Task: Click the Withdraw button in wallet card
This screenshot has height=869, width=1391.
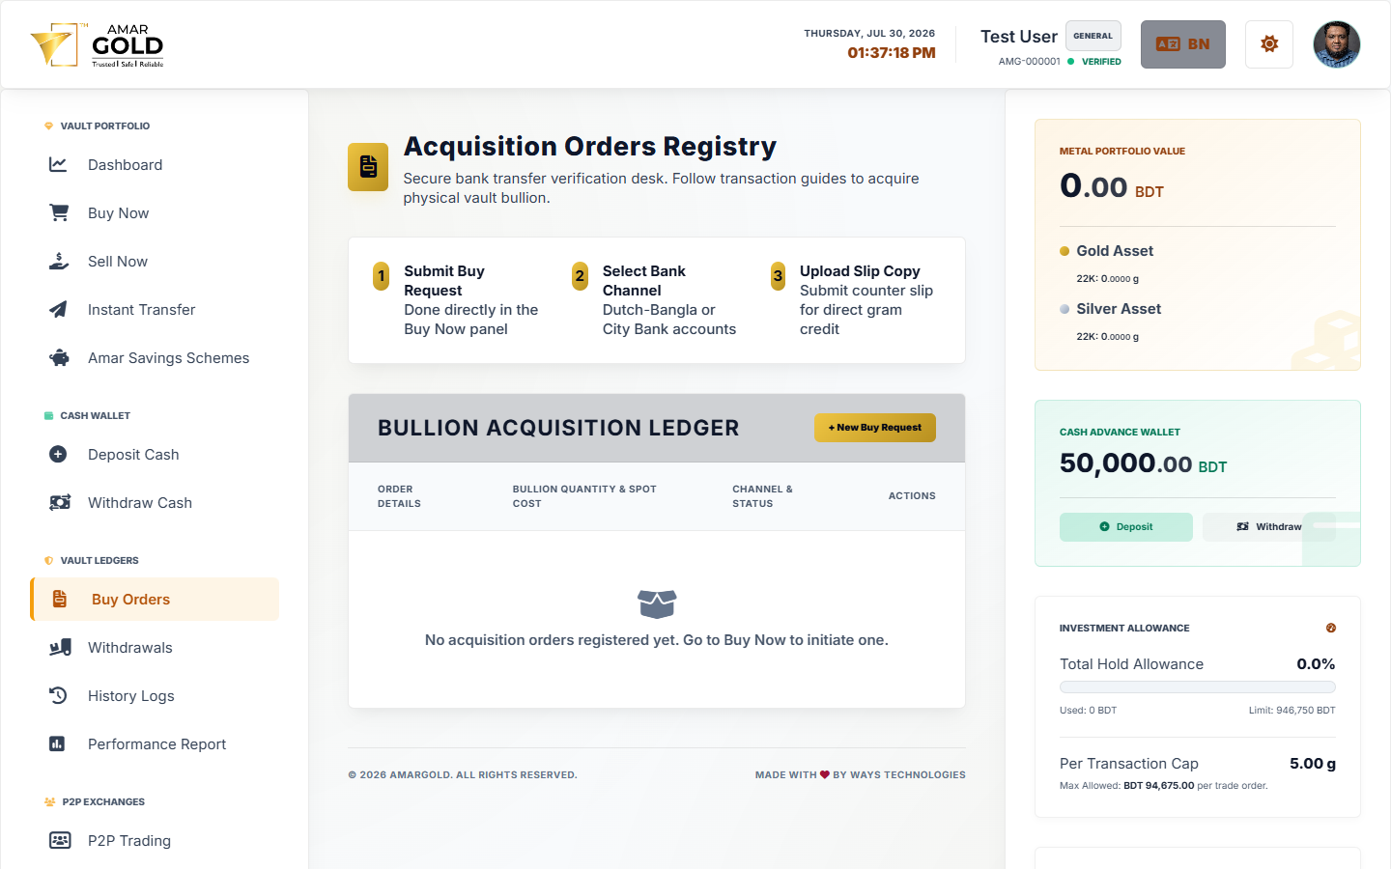Action: coord(1269,527)
